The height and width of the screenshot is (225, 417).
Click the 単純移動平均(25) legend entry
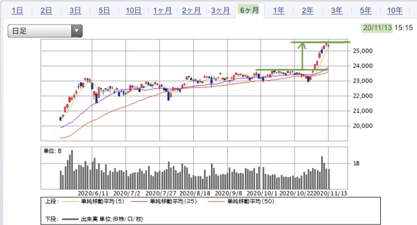point(173,201)
